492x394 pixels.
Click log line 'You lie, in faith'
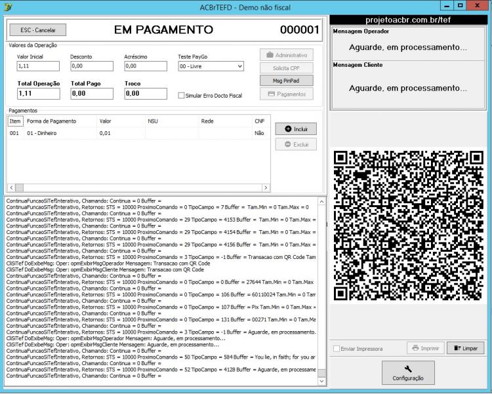coord(161,357)
